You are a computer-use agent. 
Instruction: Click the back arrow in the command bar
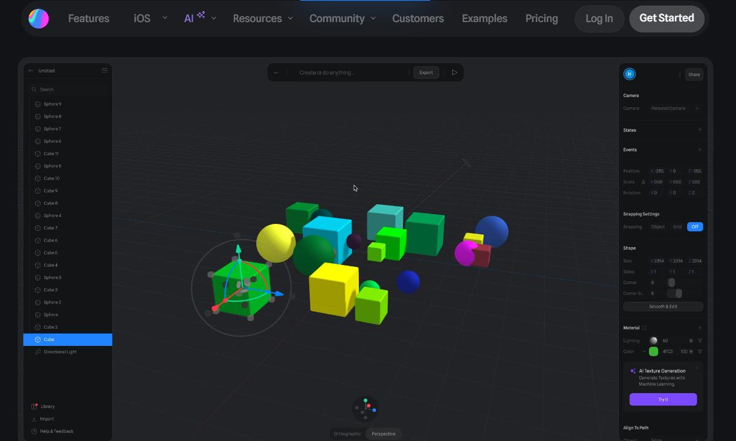[277, 72]
